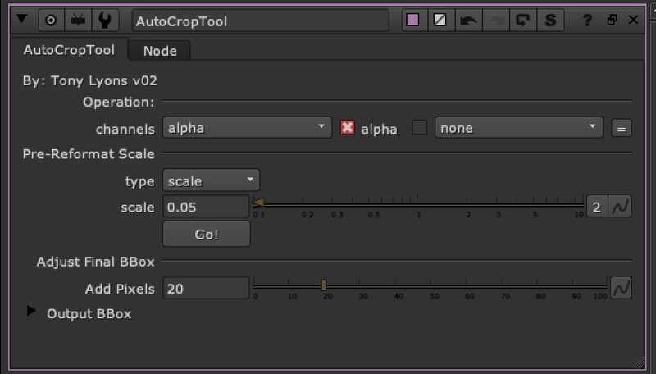
Task: Open the type scale dropdown
Action: (211, 180)
